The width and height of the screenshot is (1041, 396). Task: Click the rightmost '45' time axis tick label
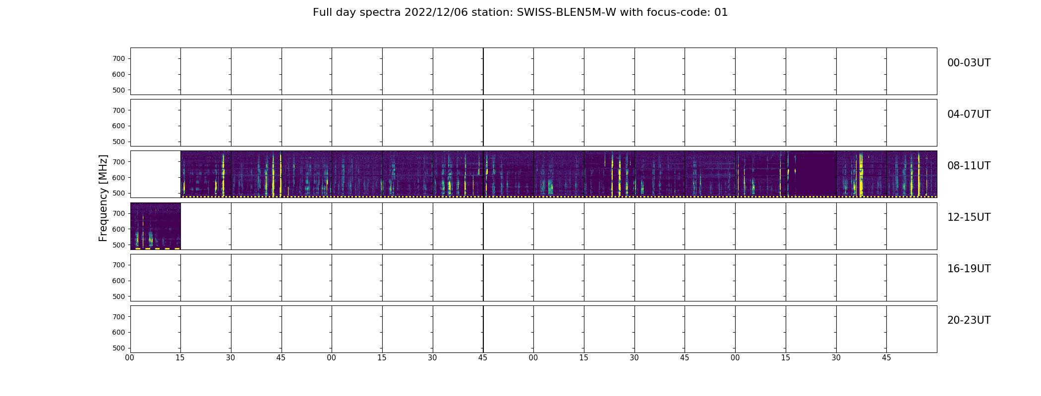point(886,358)
